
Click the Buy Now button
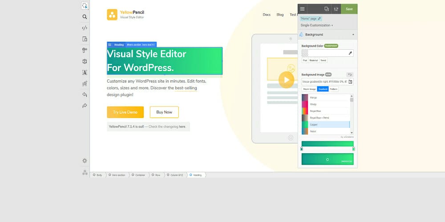click(x=164, y=112)
